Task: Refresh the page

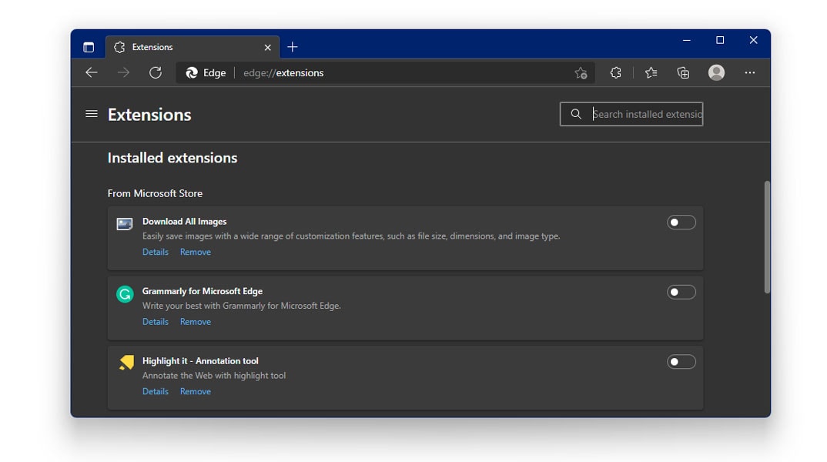Action: (155, 73)
